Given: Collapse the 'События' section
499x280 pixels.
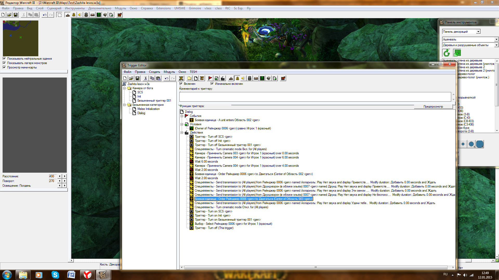Looking at the screenshot, I should tap(182, 116).
